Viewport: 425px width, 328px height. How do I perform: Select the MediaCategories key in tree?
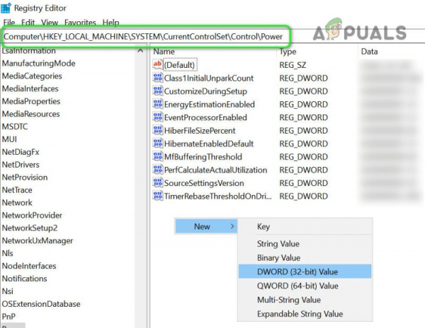32,76
